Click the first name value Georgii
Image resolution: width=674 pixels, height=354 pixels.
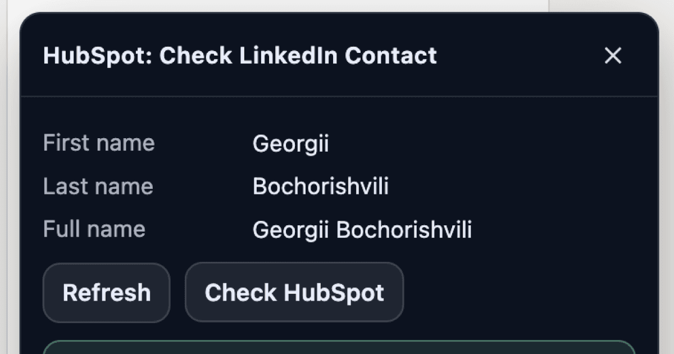click(x=290, y=143)
